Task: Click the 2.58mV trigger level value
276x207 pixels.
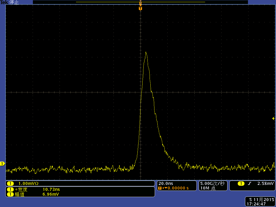Action: pos(265,184)
